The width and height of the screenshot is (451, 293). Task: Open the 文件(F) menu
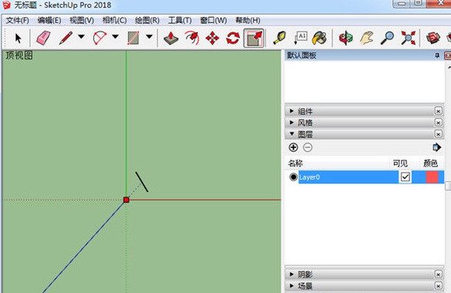click(x=17, y=20)
